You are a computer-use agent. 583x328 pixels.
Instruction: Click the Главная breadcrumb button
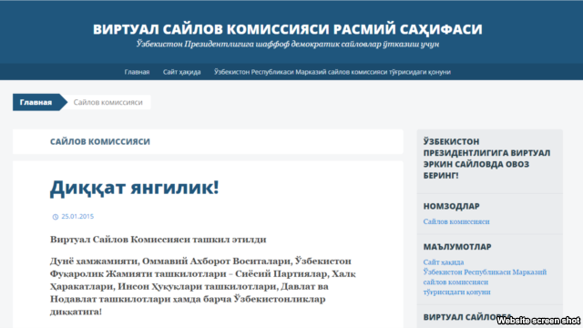pyautogui.click(x=36, y=102)
